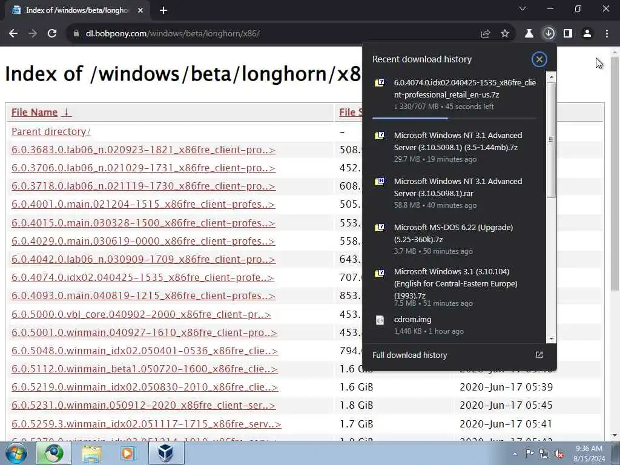Open 6.0.3683.0.lab06_n.020923-1821 file link
This screenshot has height=465, width=620.
click(x=143, y=150)
